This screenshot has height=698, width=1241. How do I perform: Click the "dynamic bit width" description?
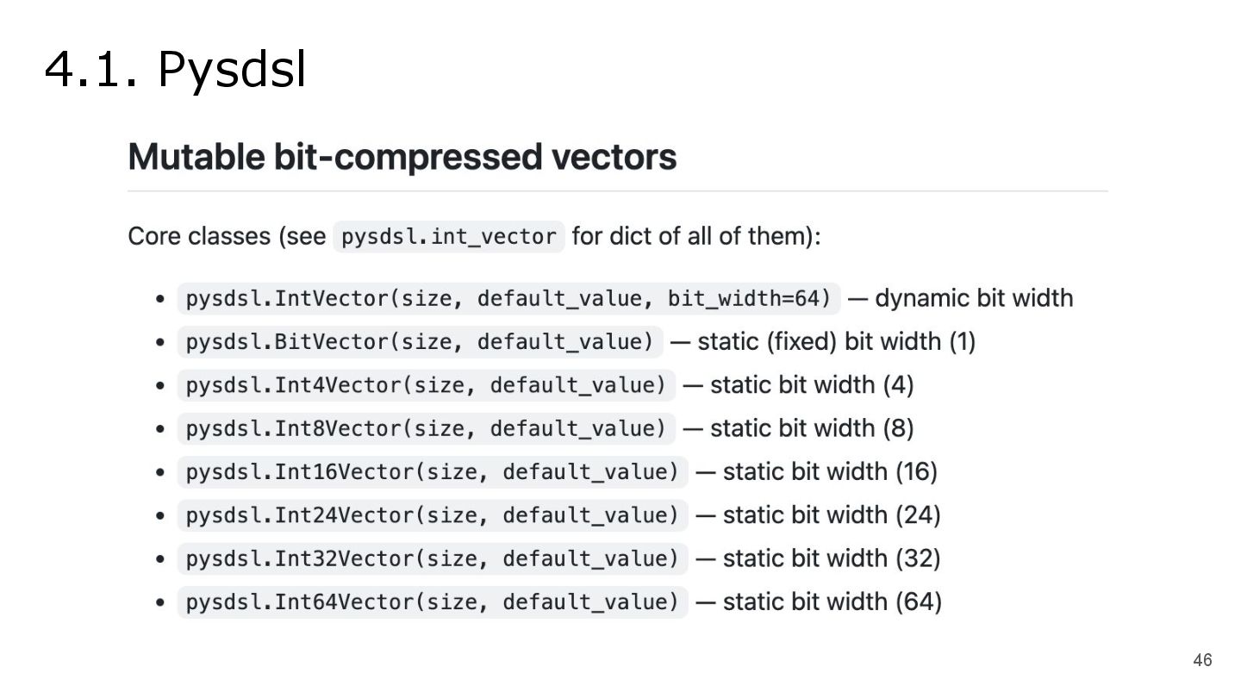[x=974, y=298]
